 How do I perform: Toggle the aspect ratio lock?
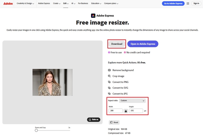point(126,111)
